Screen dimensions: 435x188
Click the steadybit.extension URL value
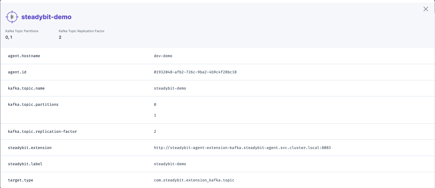[x=242, y=148]
